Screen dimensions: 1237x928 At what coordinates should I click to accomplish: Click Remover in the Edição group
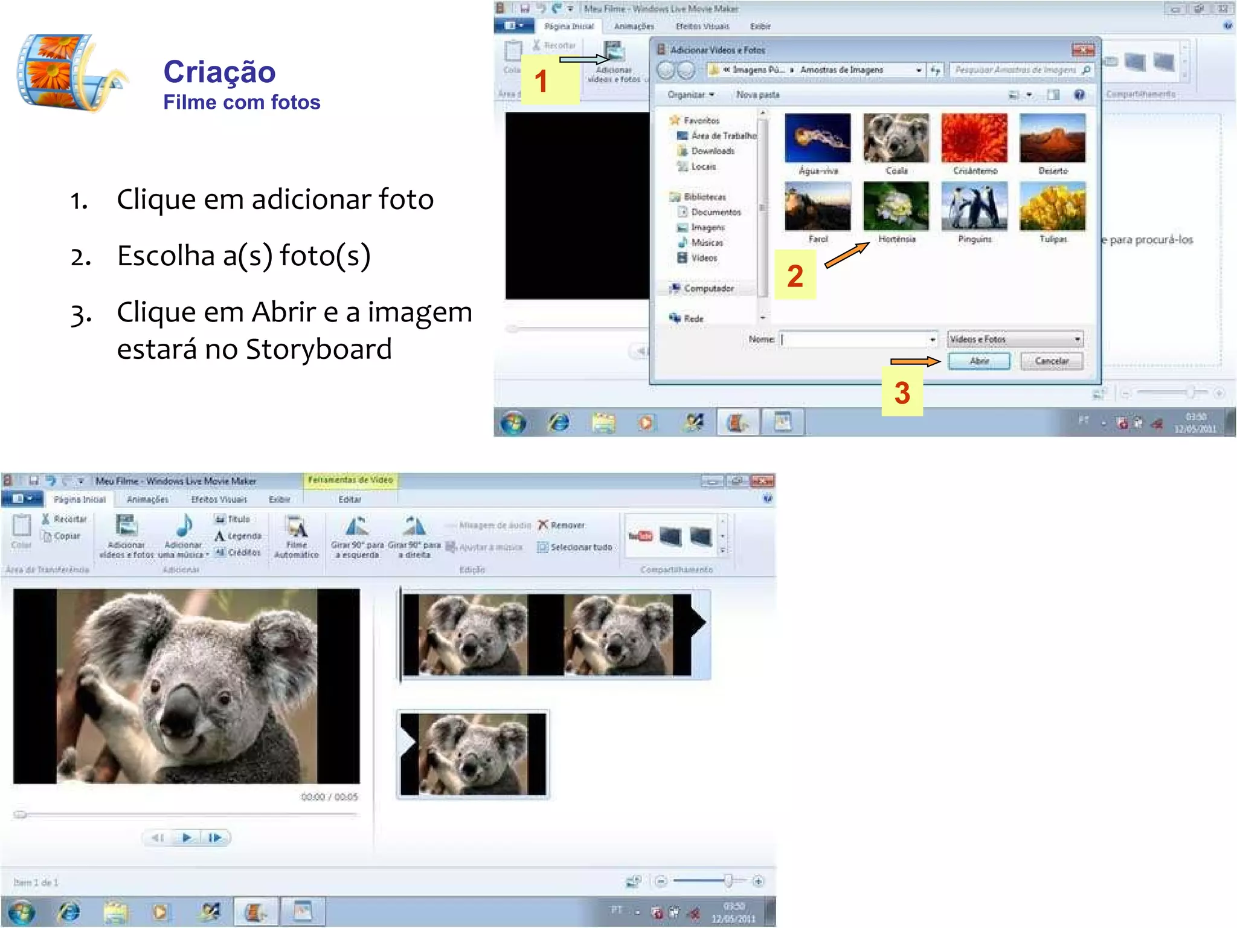561,525
